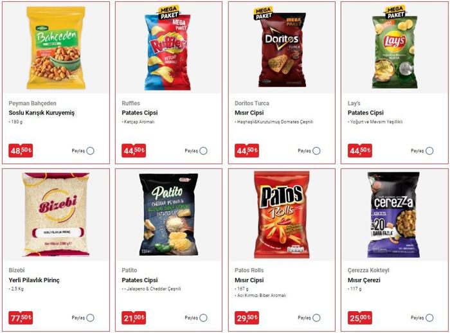Select Paylaş option on Doritos Turca

point(316,150)
